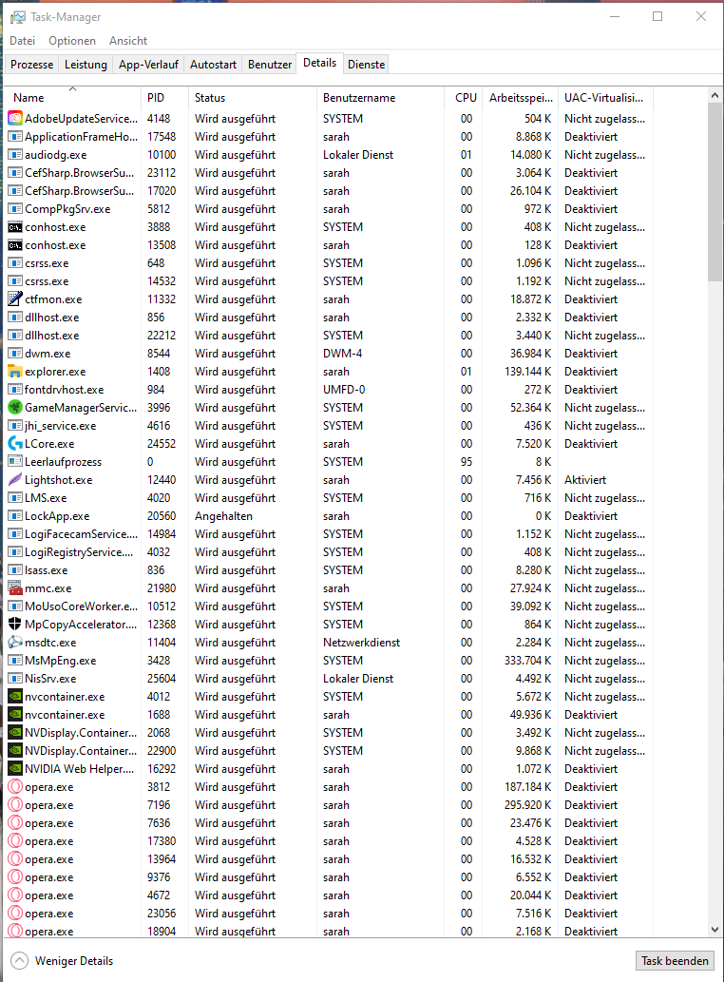This screenshot has width=724, height=982.
Task: Click the NVDisplay.Container icon with PID 2068
Action: [x=15, y=733]
